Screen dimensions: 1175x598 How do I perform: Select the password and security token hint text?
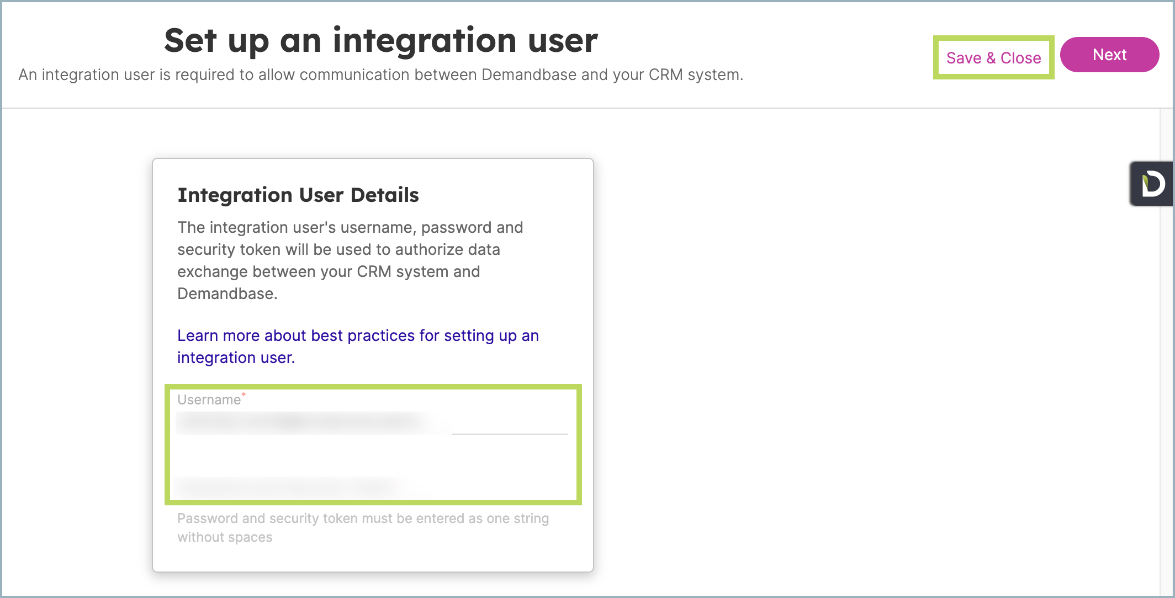363,527
